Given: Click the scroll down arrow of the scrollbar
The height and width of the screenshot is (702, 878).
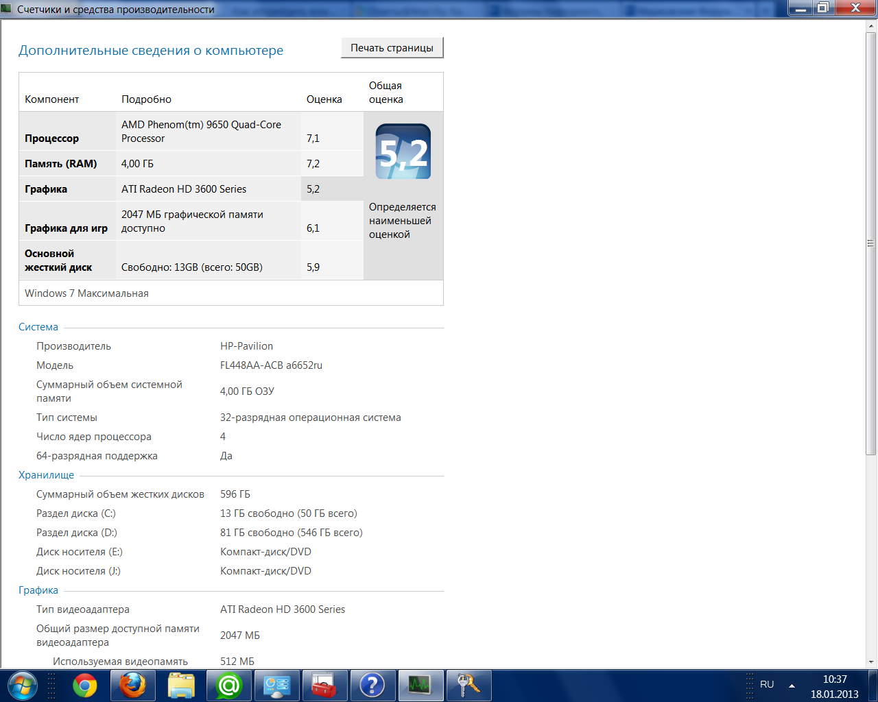Looking at the screenshot, I should (870, 662).
